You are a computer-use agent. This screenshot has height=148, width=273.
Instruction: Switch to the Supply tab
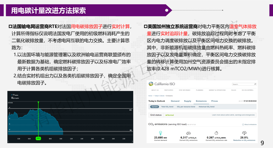188,101
